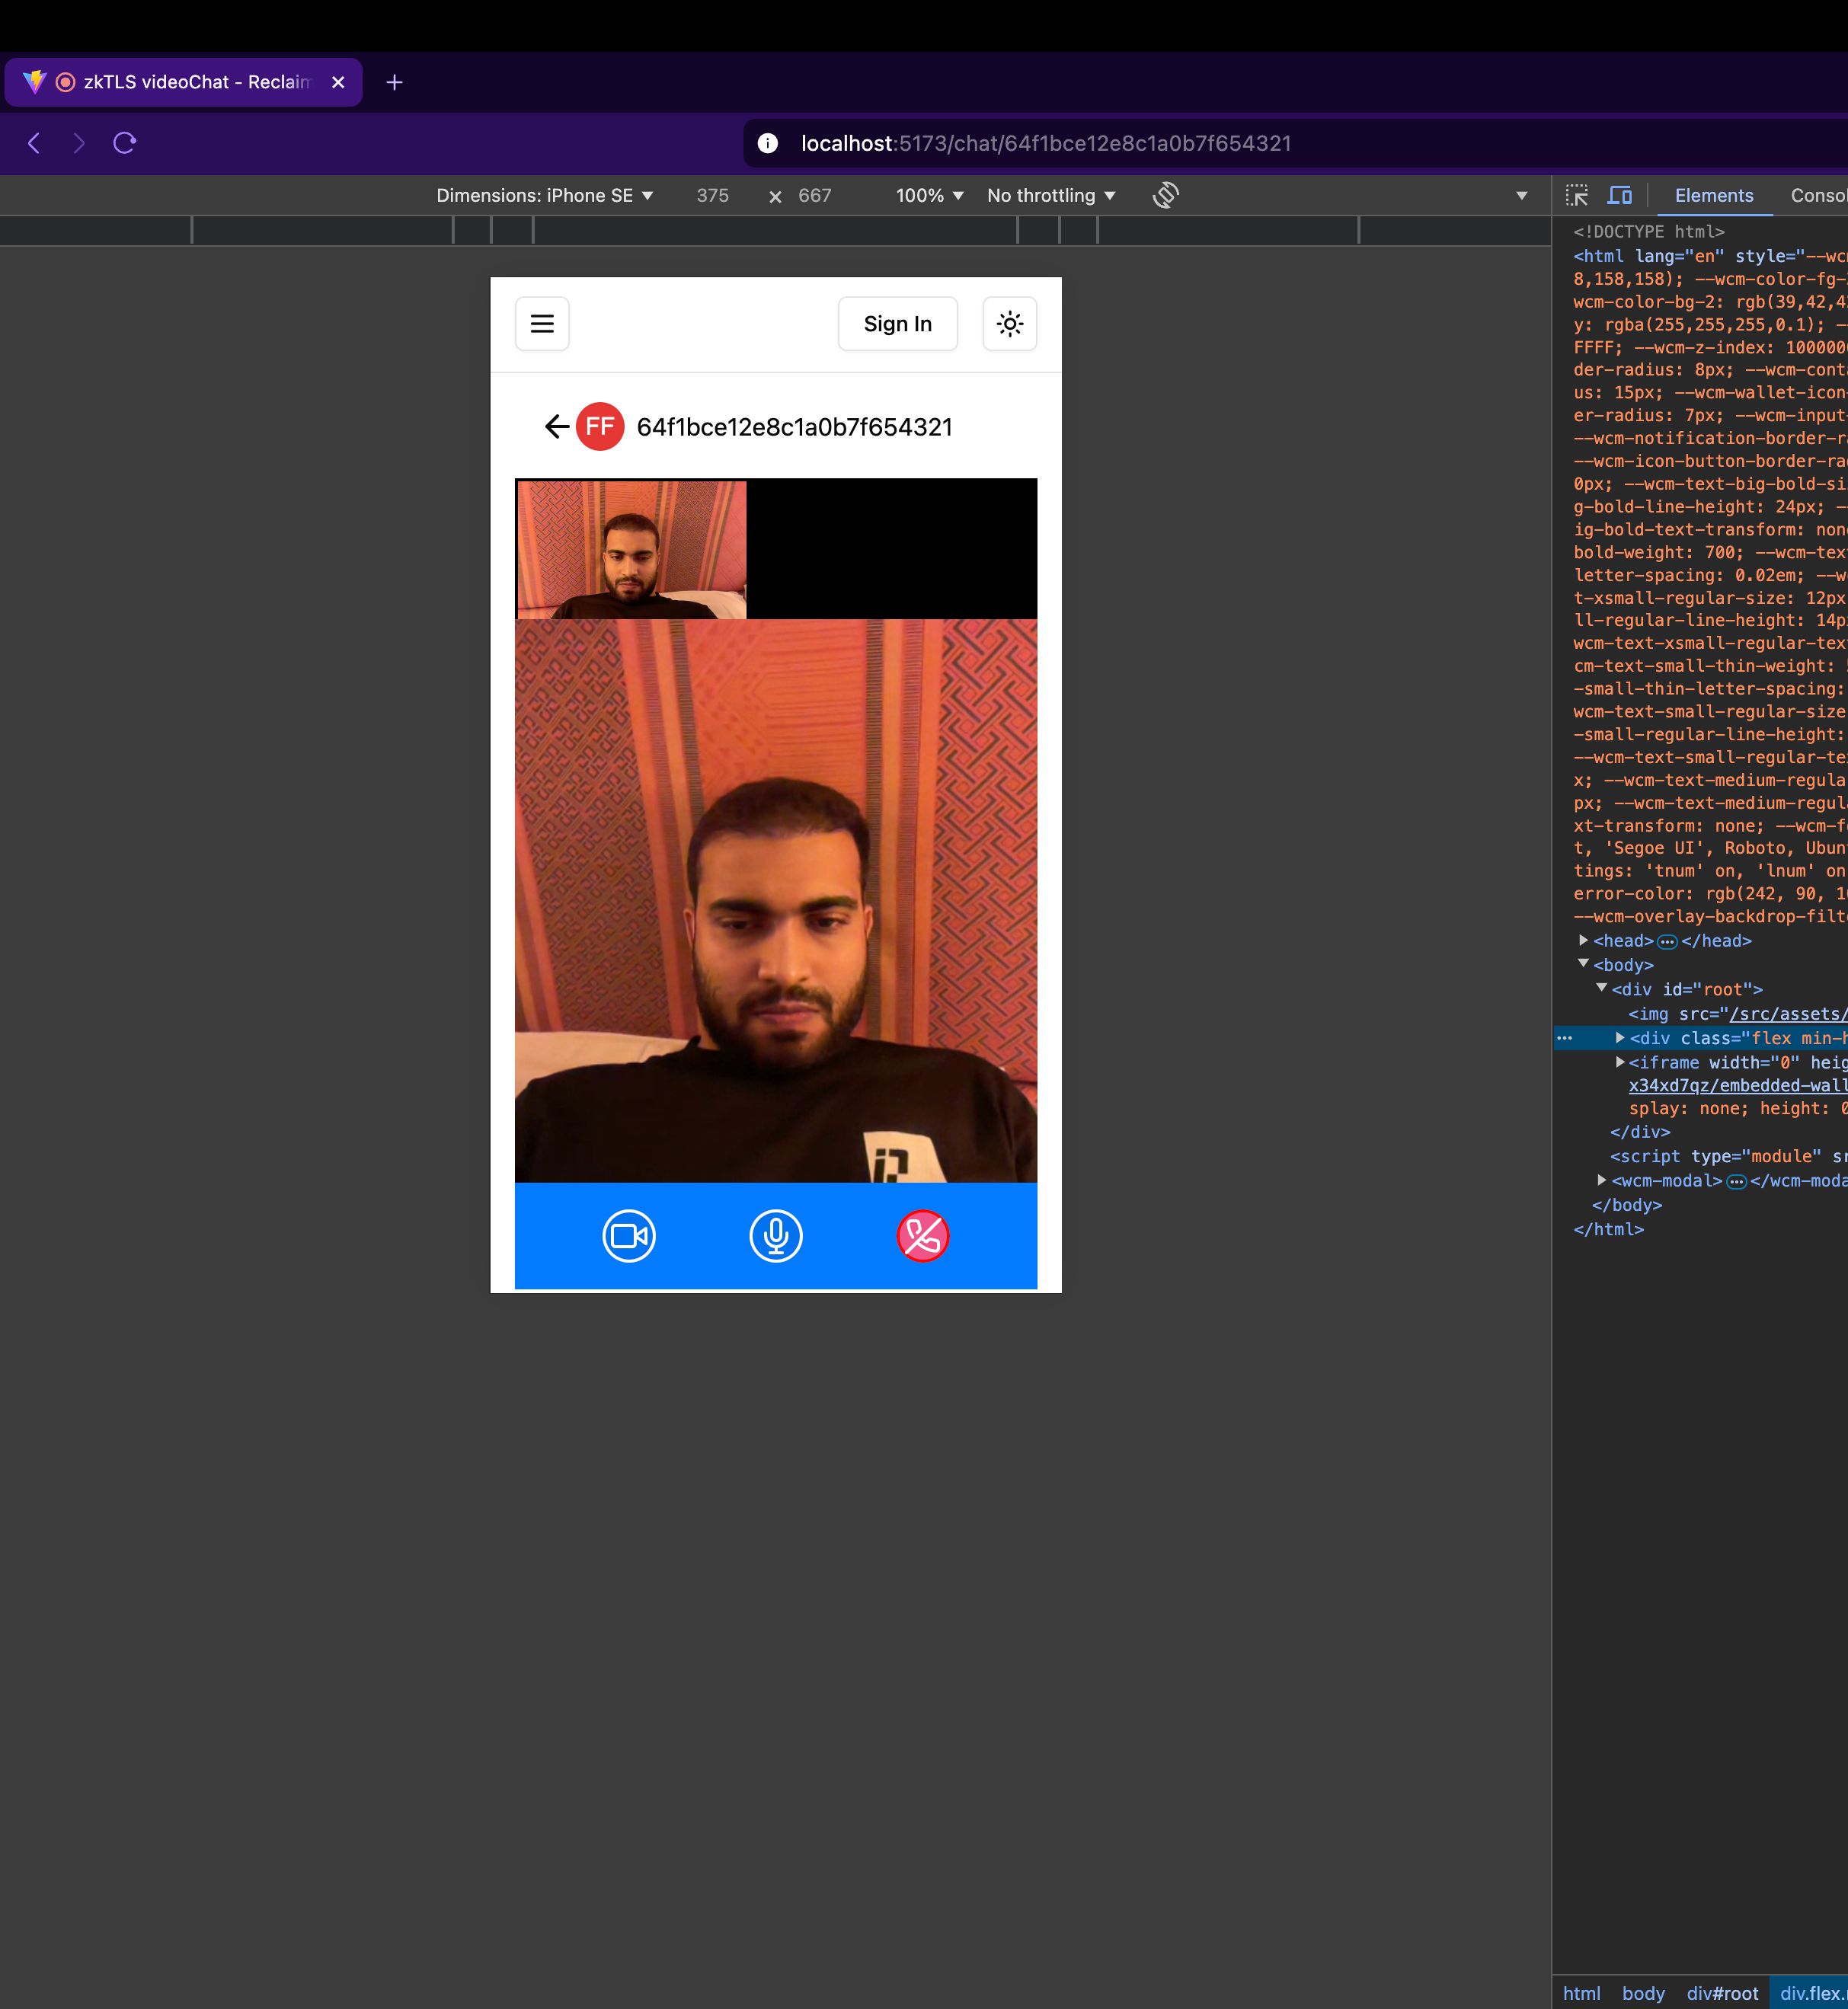
Task: Click the Sign In button
Action: coord(898,324)
